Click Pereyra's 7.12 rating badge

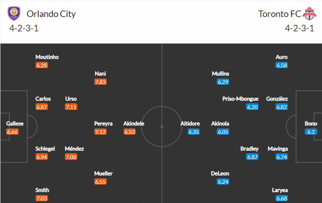pyautogui.click(x=103, y=132)
